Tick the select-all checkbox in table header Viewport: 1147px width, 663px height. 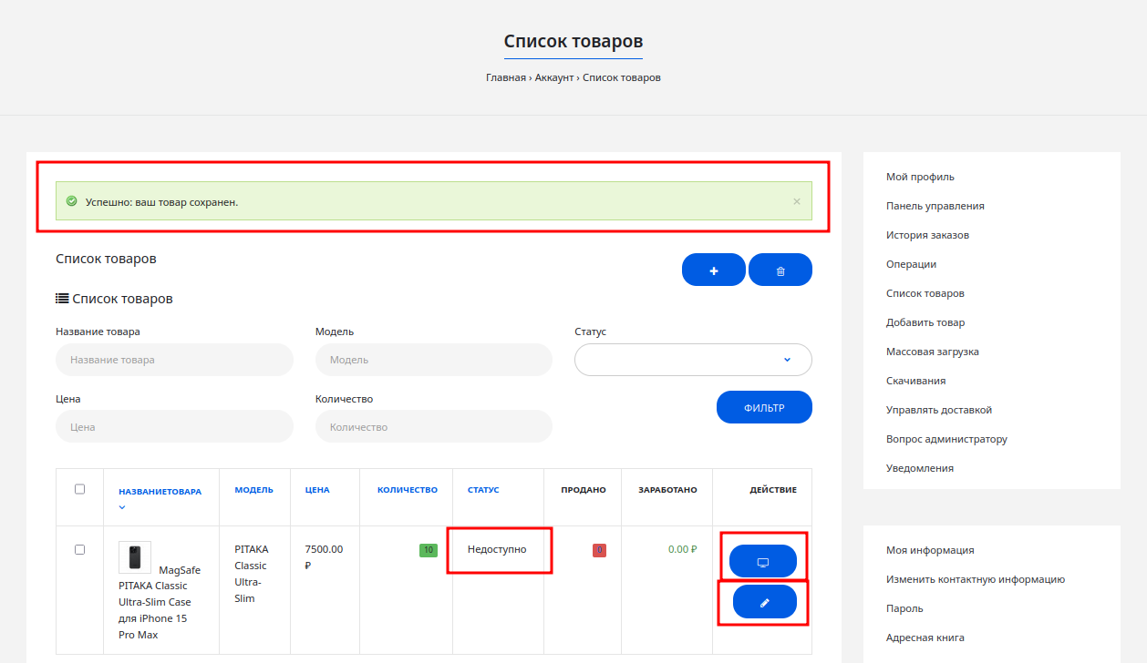(79, 489)
